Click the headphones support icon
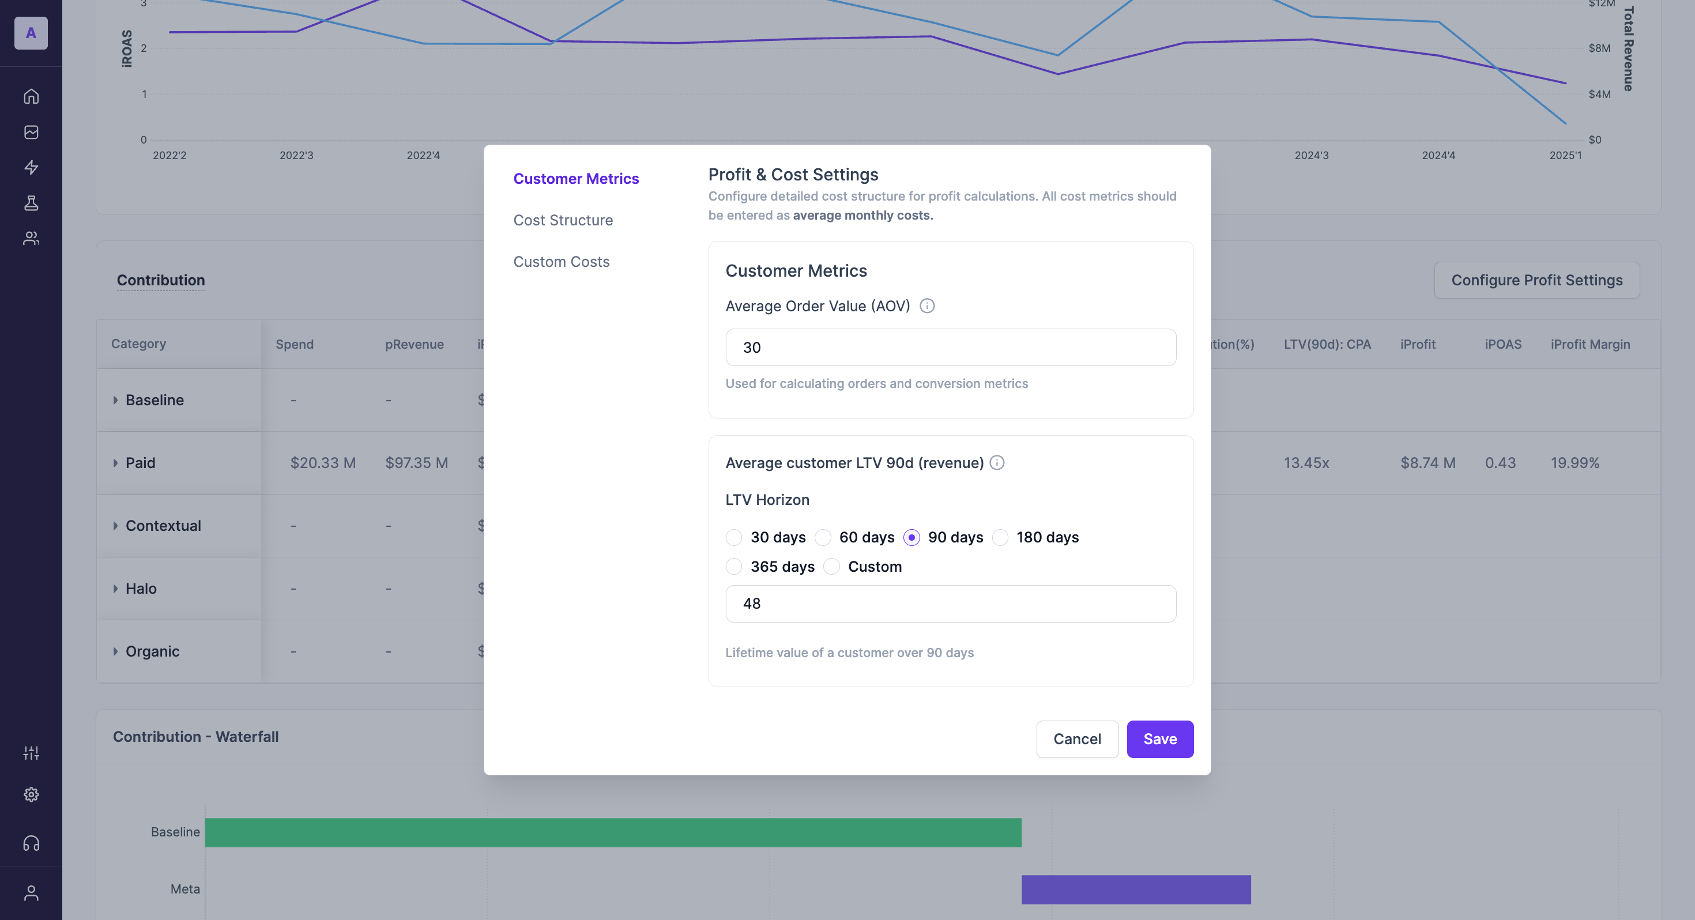Viewport: 1695px width, 920px height. [x=31, y=843]
